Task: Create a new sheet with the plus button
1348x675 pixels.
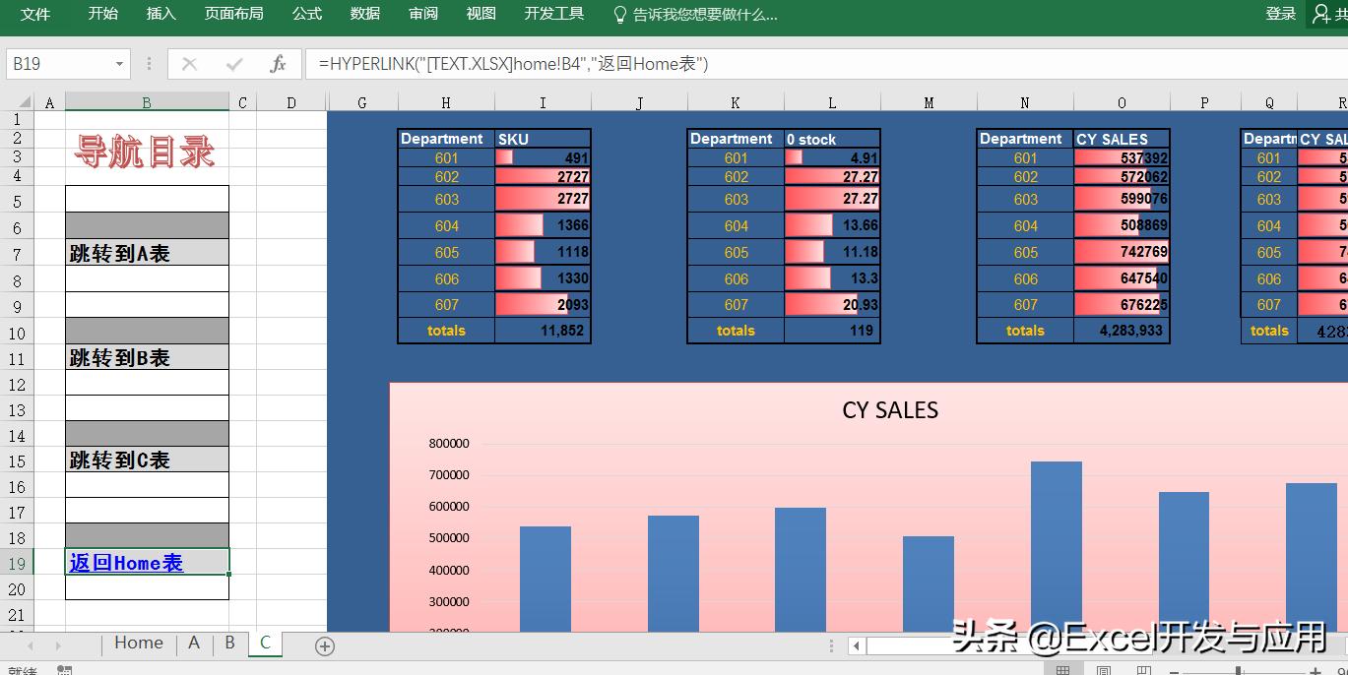Action: click(324, 645)
